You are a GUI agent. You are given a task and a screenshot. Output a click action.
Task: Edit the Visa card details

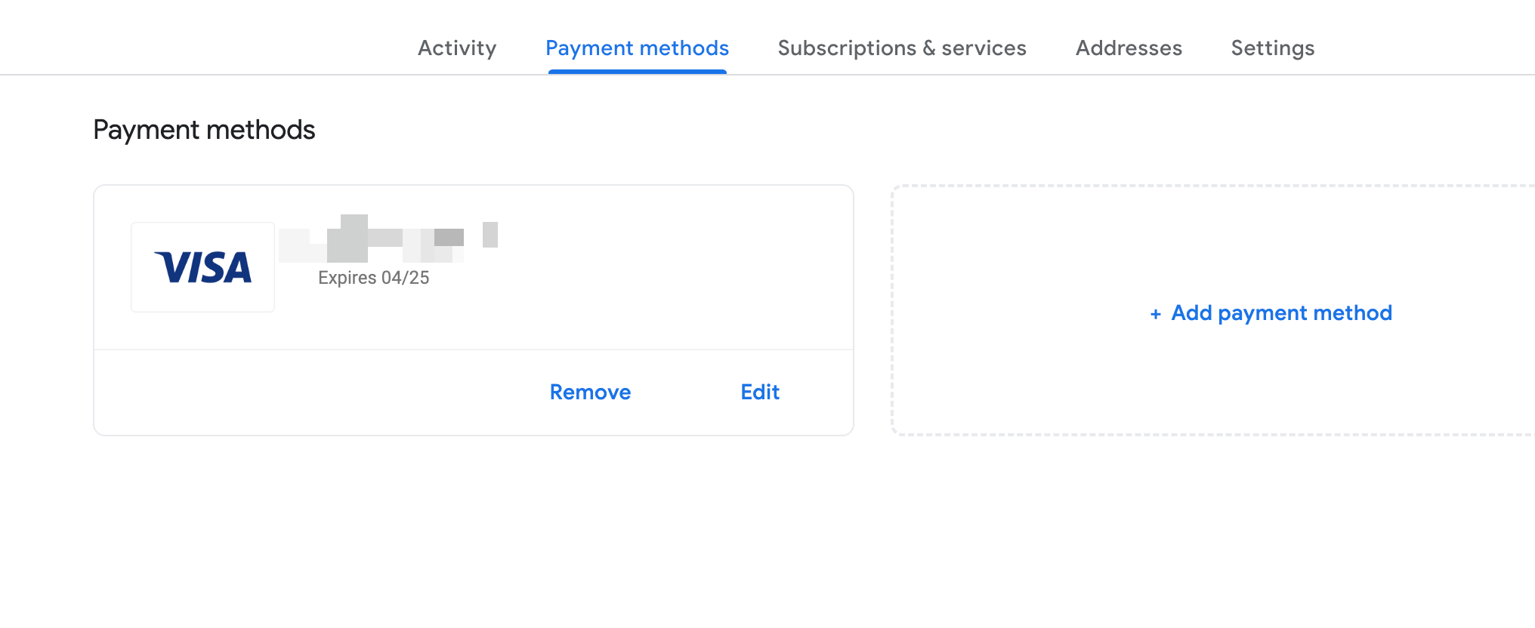(759, 392)
